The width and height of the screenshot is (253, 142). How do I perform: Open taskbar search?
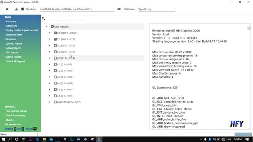10,139
